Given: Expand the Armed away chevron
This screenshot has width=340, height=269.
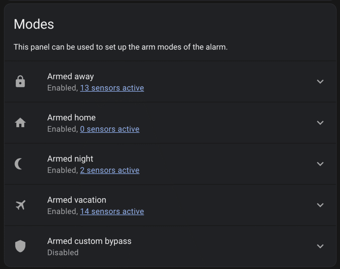Looking at the screenshot, I should tap(320, 81).
